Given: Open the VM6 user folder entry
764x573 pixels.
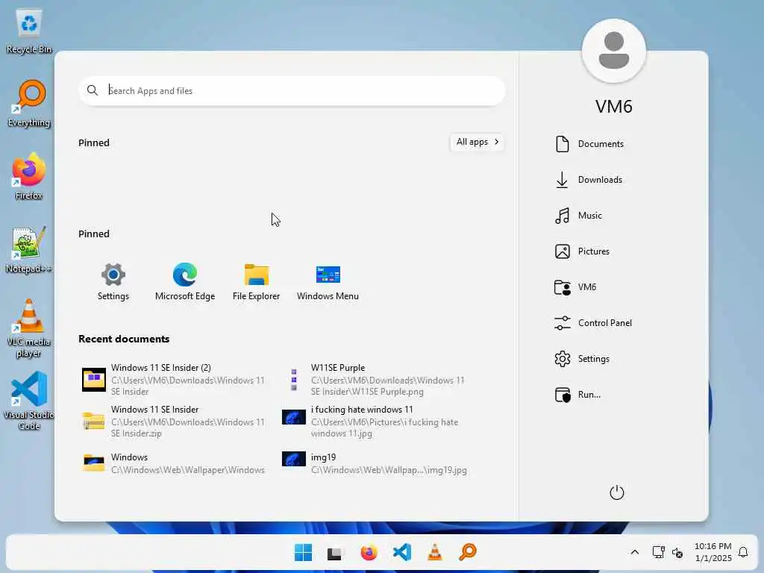Looking at the screenshot, I should coord(575,287).
